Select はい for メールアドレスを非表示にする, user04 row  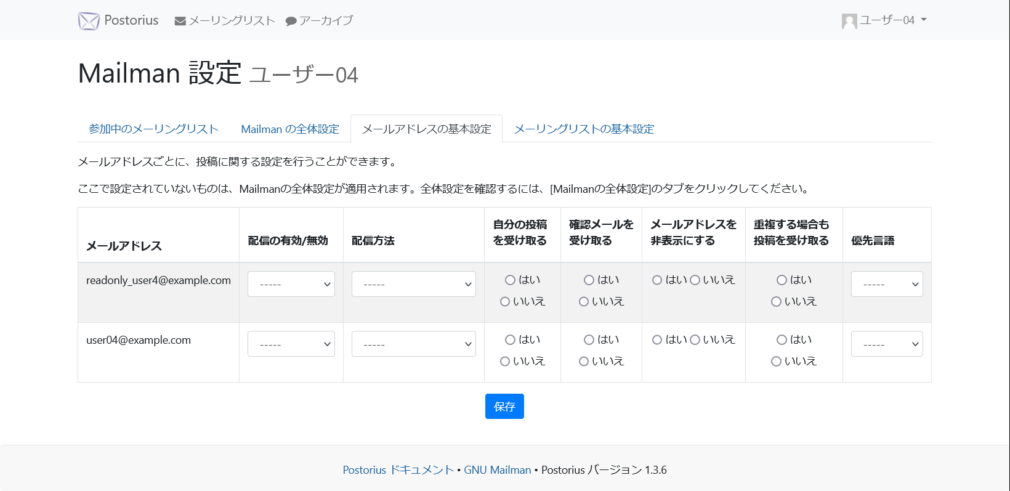(x=657, y=340)
